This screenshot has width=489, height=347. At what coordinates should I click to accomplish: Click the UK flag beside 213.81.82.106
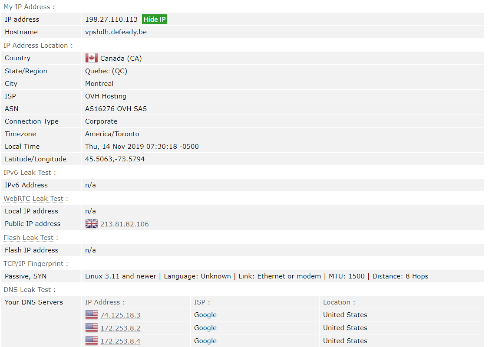(x=91, y=224)
